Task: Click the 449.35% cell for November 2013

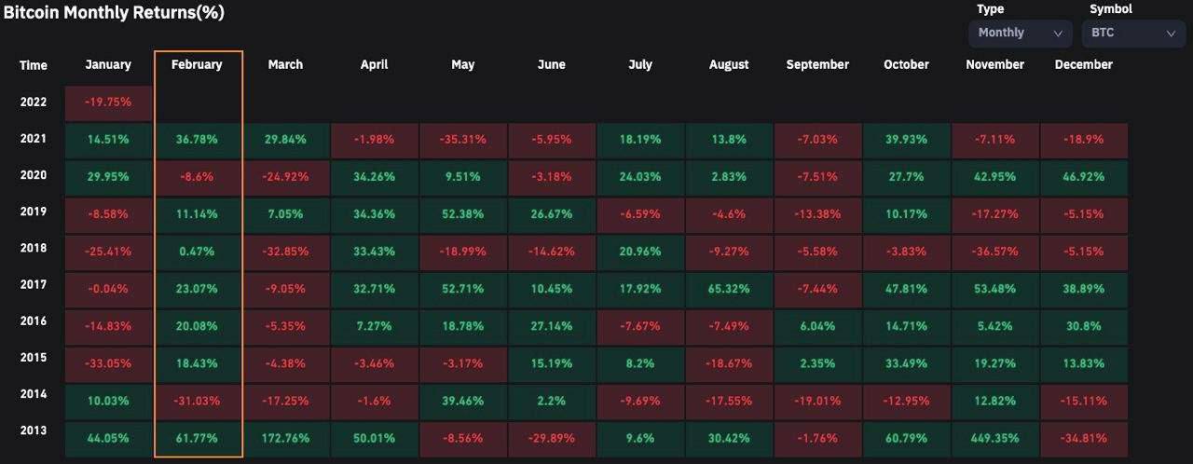Action: [994, 438]
